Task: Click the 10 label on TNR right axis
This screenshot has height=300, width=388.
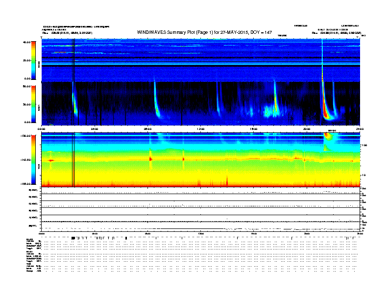Action: 364,175
